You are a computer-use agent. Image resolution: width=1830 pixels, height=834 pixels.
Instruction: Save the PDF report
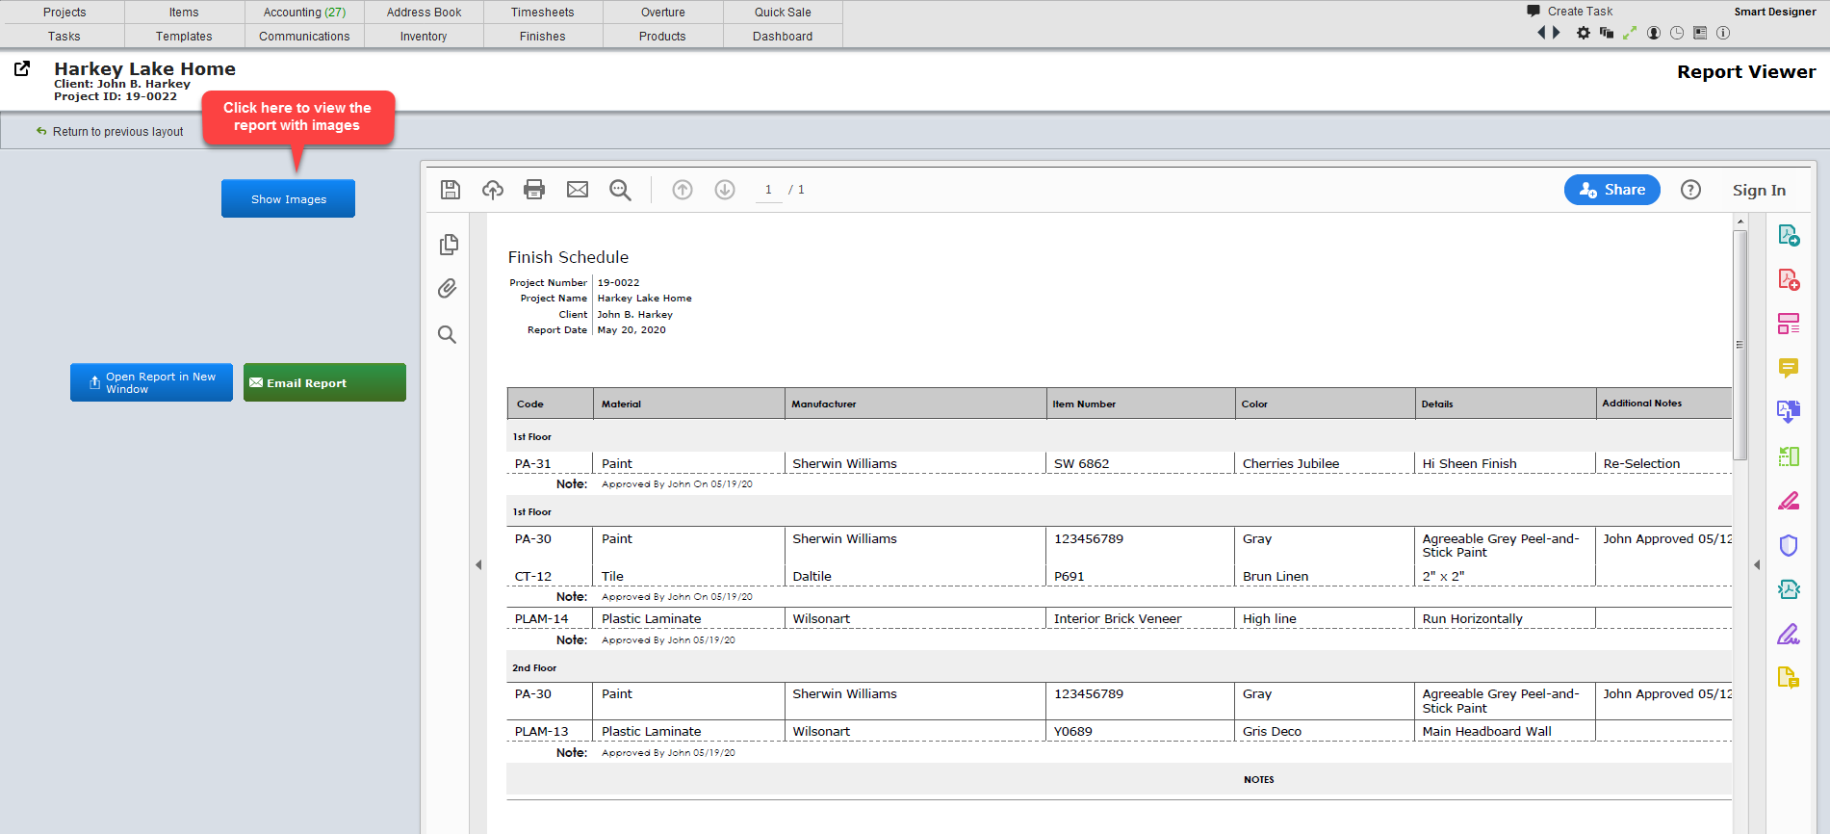tap(450, 190)
